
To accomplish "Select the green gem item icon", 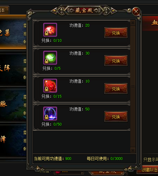I will (x=50, y=58).
